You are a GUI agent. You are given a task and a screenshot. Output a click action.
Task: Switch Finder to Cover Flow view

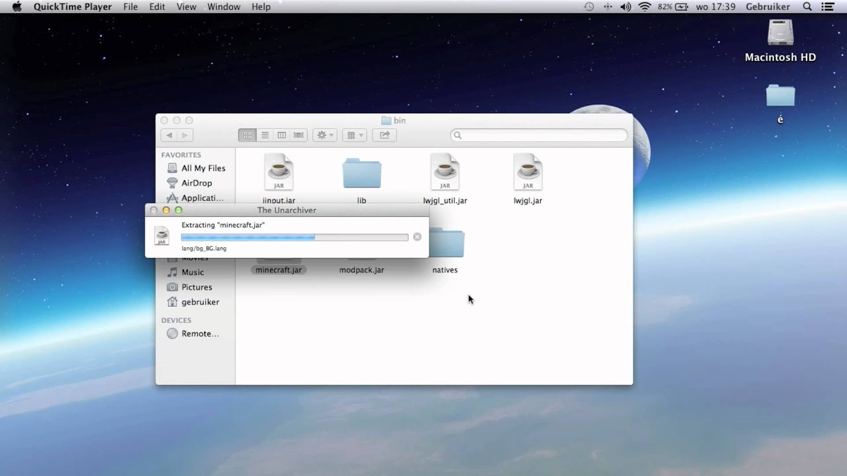coord(298,135)
